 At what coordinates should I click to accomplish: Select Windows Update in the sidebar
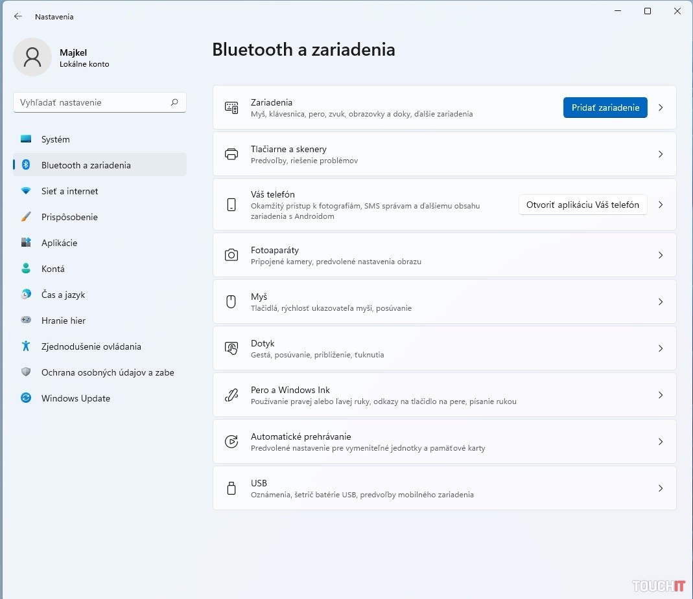(x=75, y=398)
